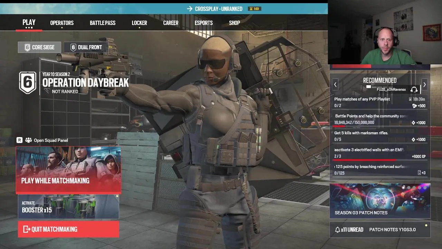The height and width of the screenshot is (249, 442).
Task: Open the breaching reinforced surfaces challenge
Action: [x=380, y=170]
